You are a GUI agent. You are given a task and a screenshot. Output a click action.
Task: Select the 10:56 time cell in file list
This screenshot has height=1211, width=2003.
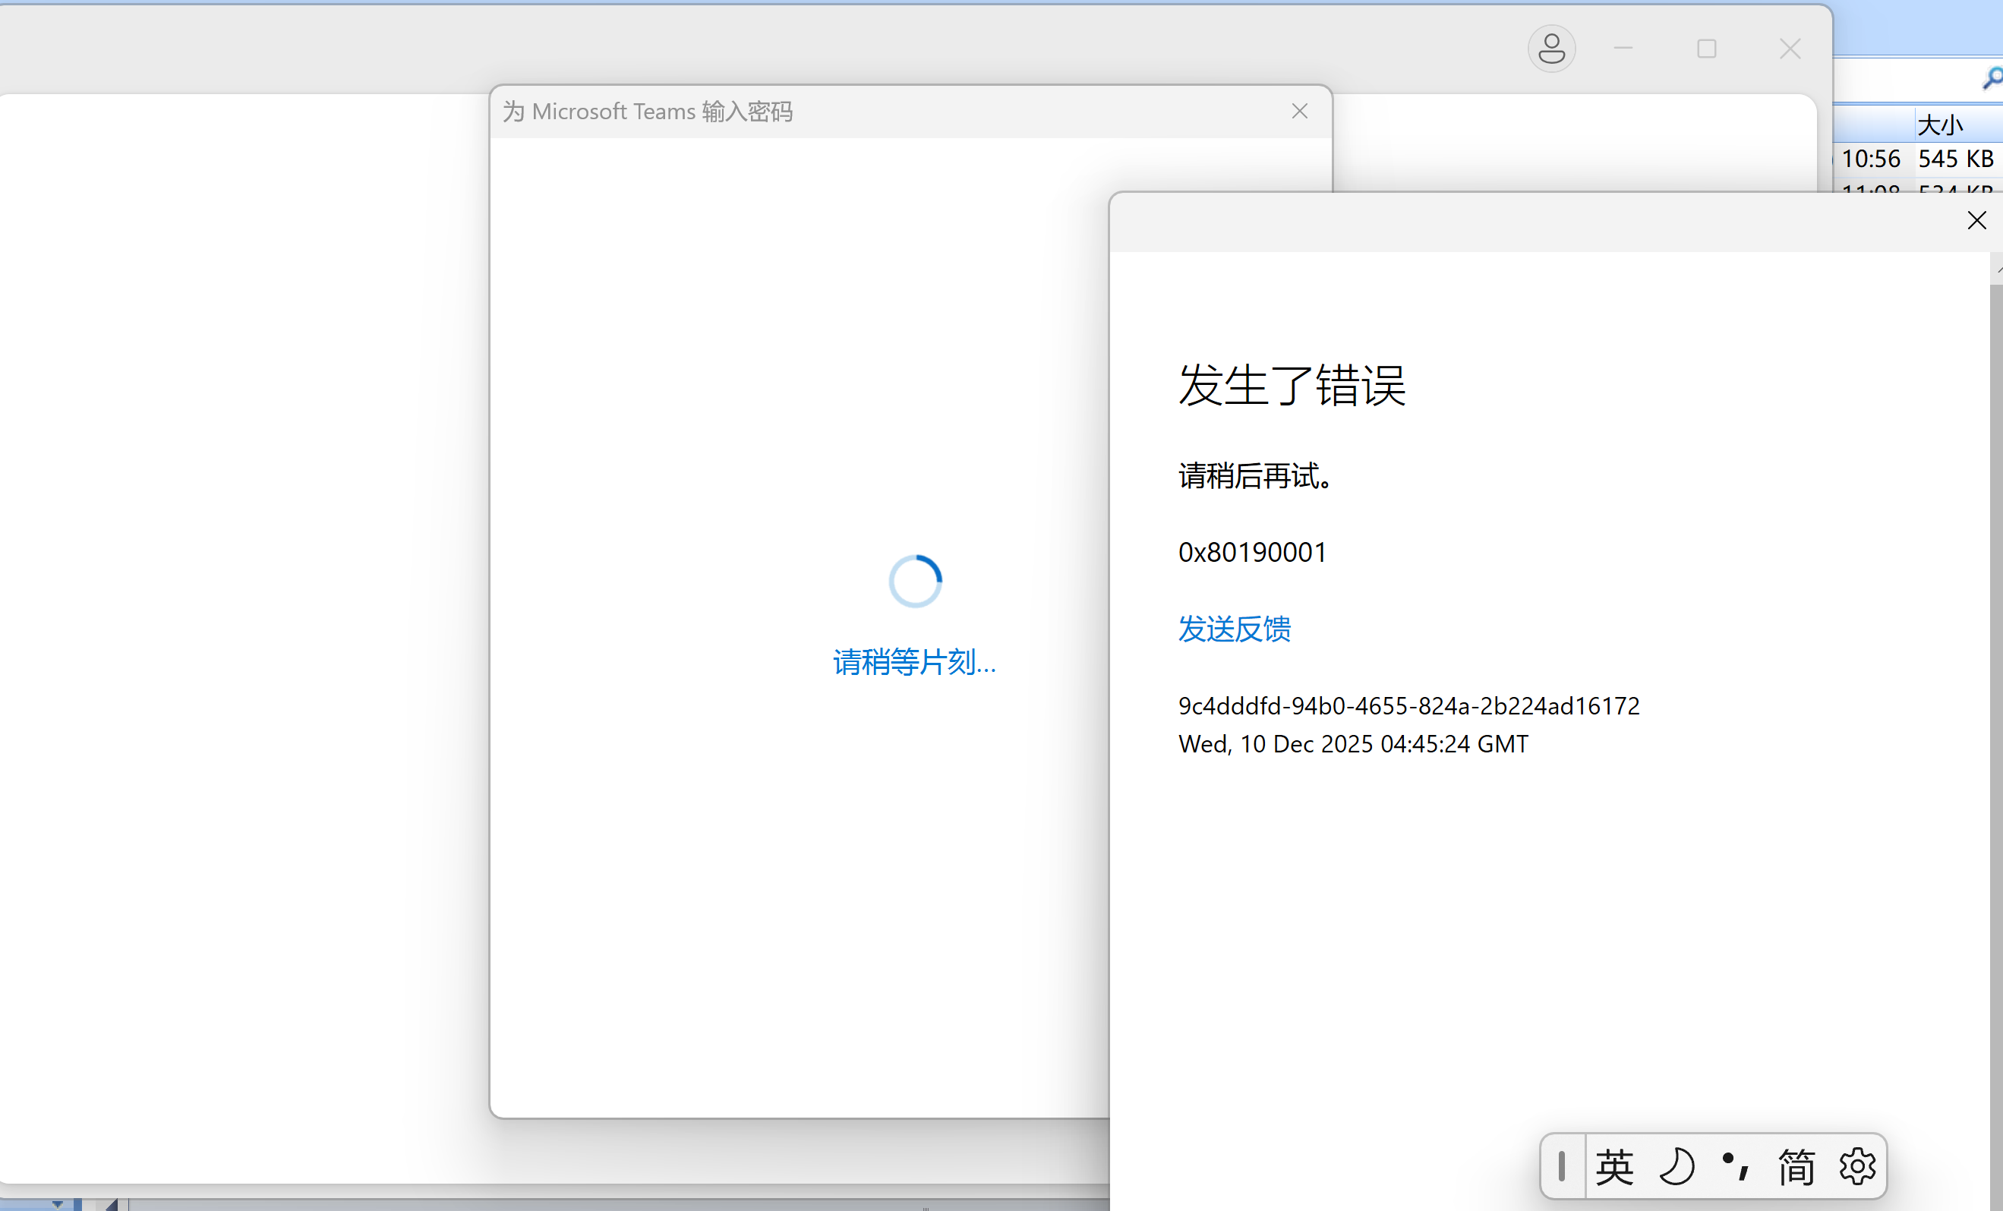point(1870,159)
